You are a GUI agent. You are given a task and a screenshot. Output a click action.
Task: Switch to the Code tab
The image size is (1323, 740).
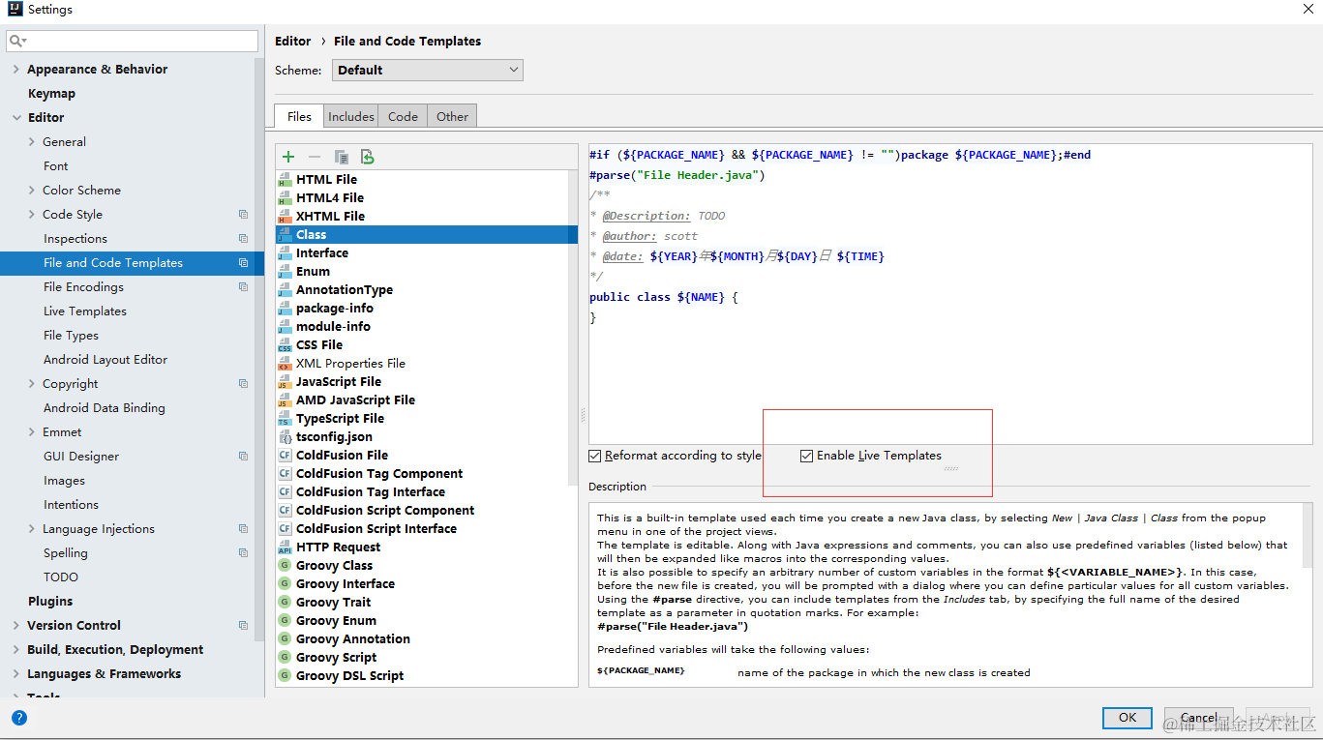403,116
